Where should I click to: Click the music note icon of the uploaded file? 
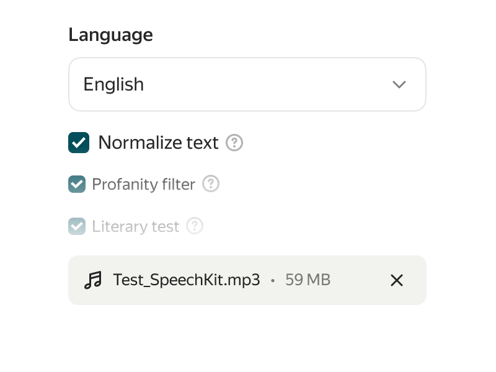pos(93,280)
